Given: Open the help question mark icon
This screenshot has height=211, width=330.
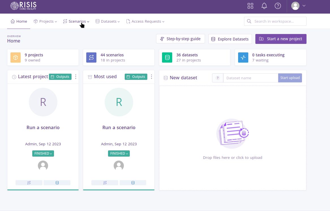Looking at the screenshot, I should (x=278, y=6).
